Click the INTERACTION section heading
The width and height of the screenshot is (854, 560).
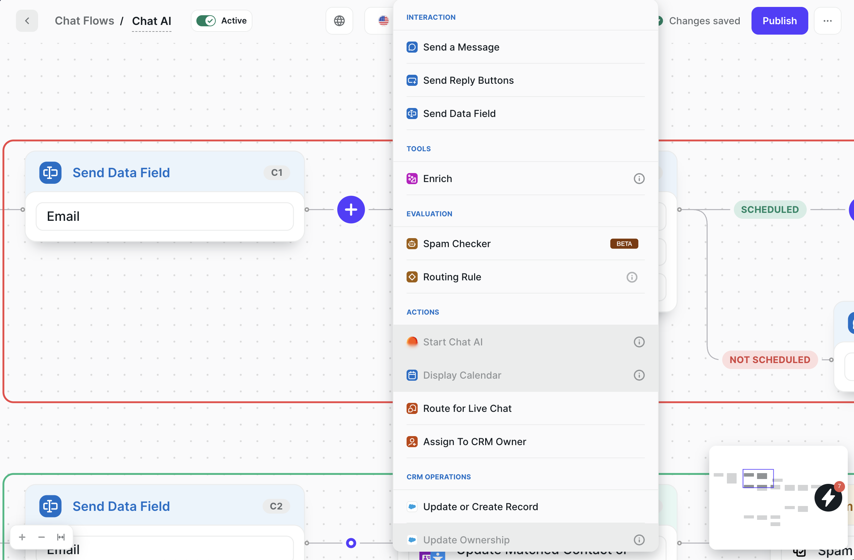(x=430, y=17)
